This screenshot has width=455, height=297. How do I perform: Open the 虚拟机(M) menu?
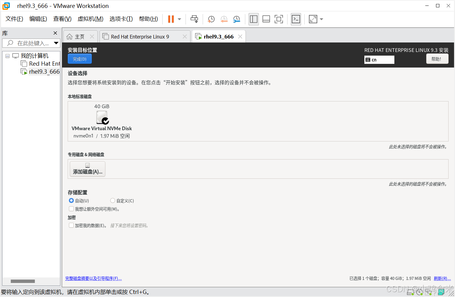[x=91, y=19]
